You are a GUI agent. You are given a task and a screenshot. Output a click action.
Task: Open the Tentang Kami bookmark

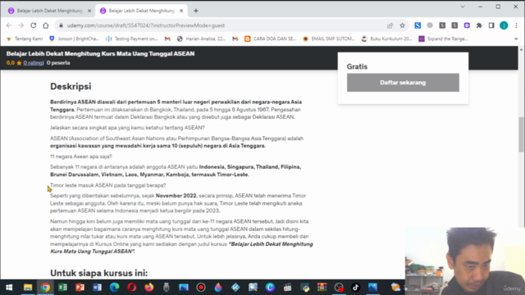[25, 39]
